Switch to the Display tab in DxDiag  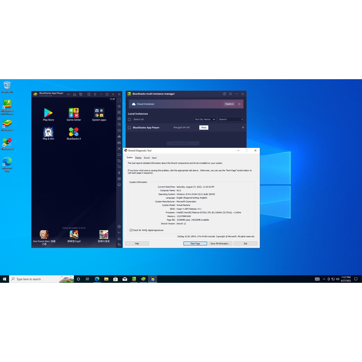click(x=138, y=158)
